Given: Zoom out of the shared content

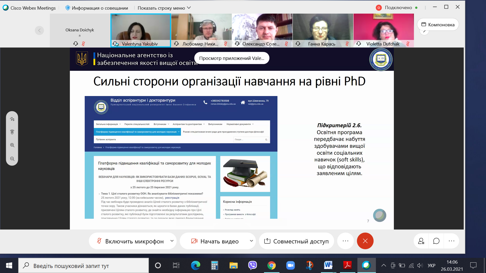Looking at the screenshot, I should [x=12, y=159].
